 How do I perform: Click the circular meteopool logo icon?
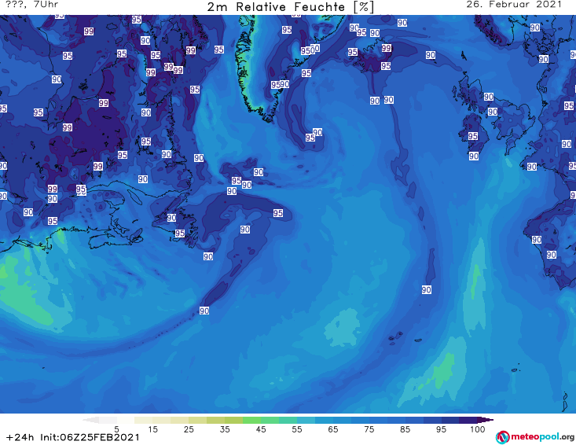502,437
